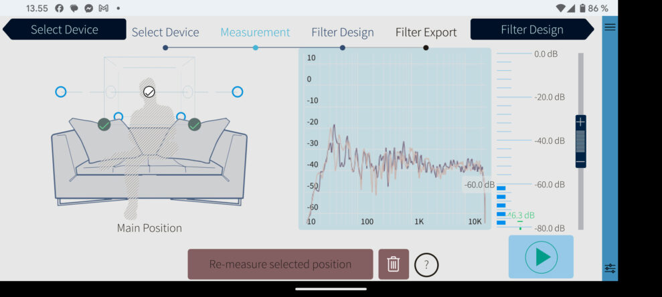662x297 pixels.
Task: Select the right green checked measurement position
Action: point(195,124)
